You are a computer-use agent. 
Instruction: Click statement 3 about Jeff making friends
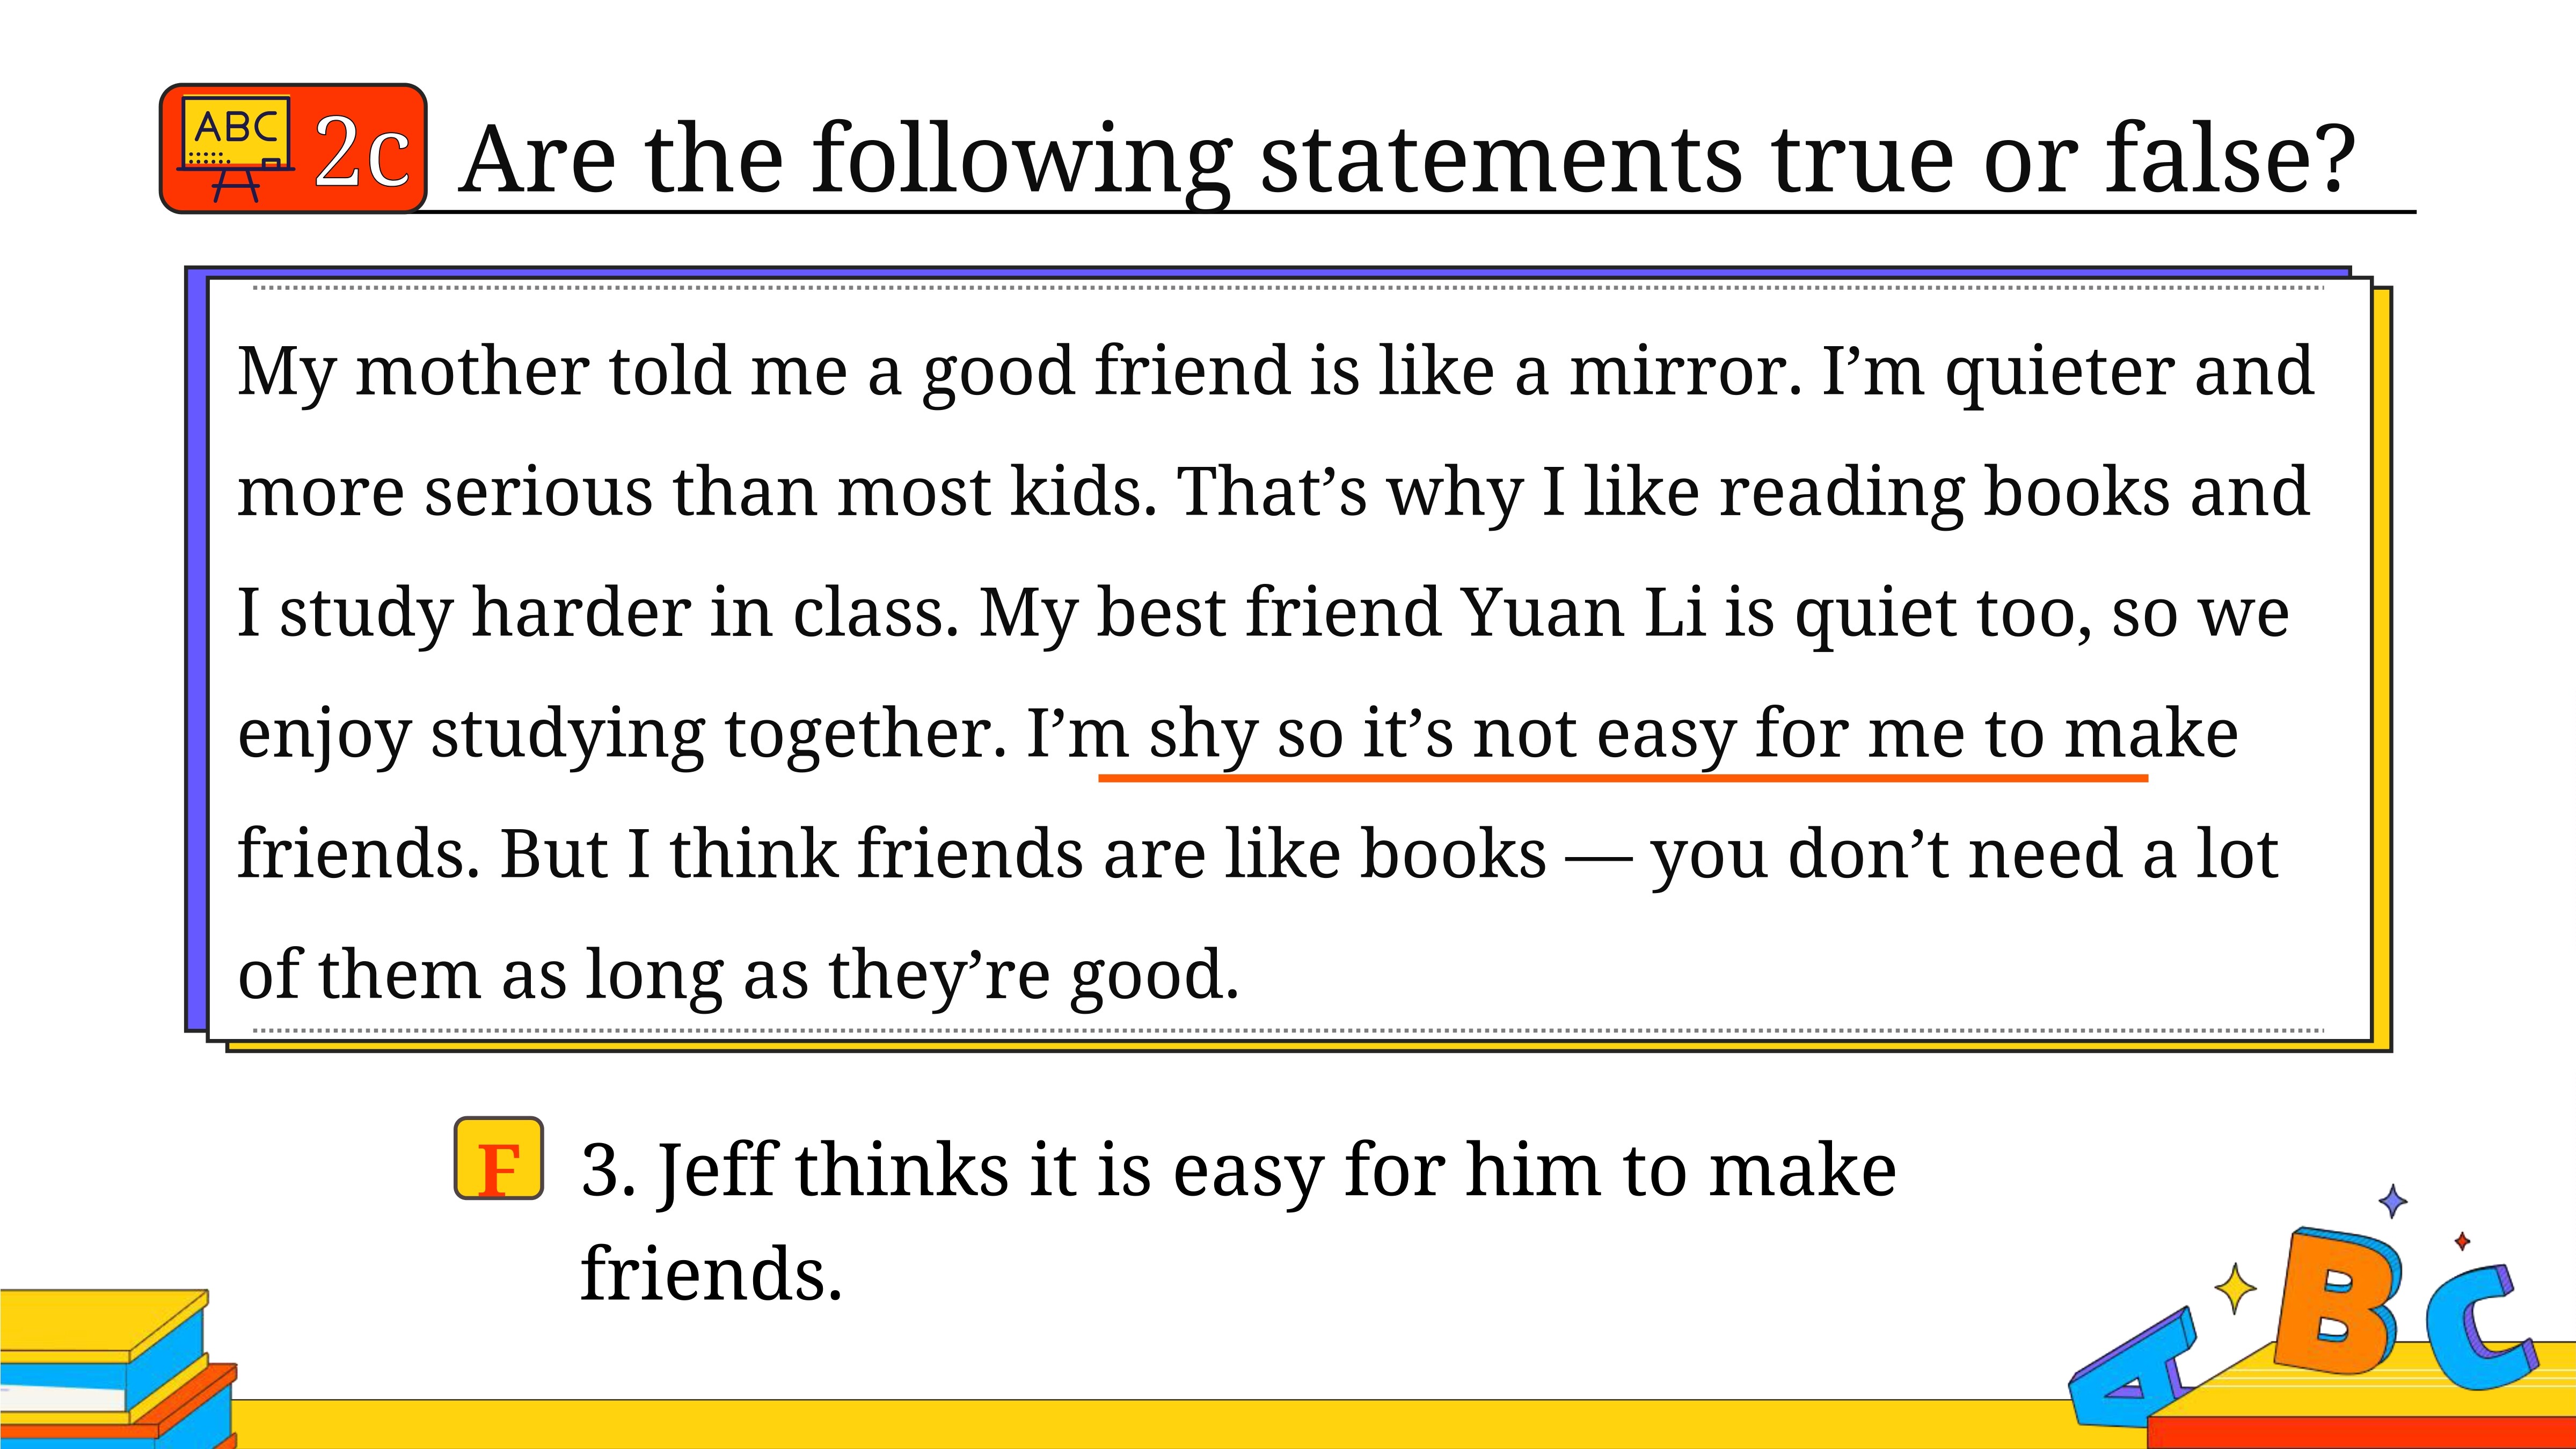tap(1238, 1221)
